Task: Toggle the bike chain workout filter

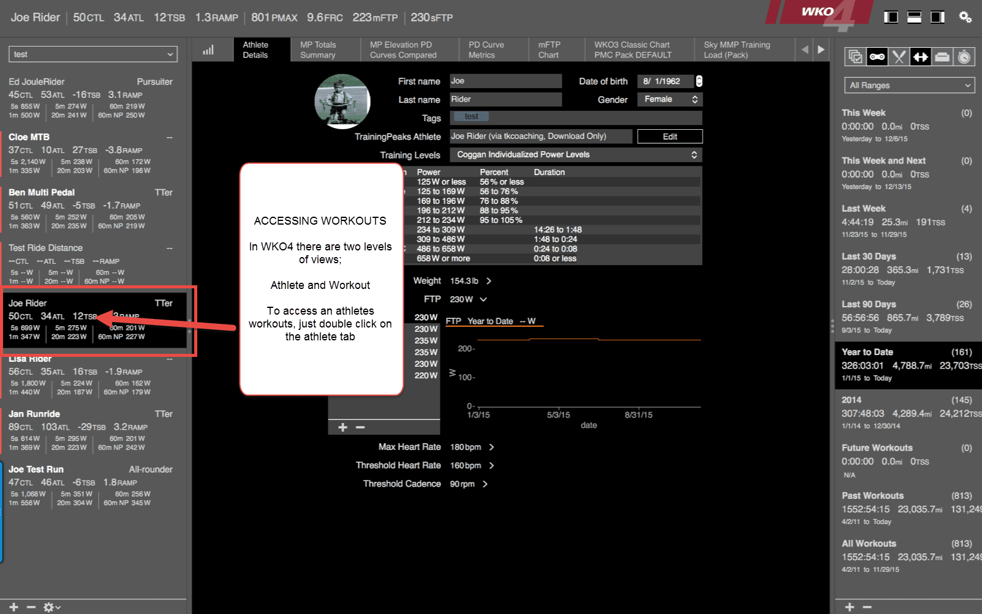Action: point(877,57)
